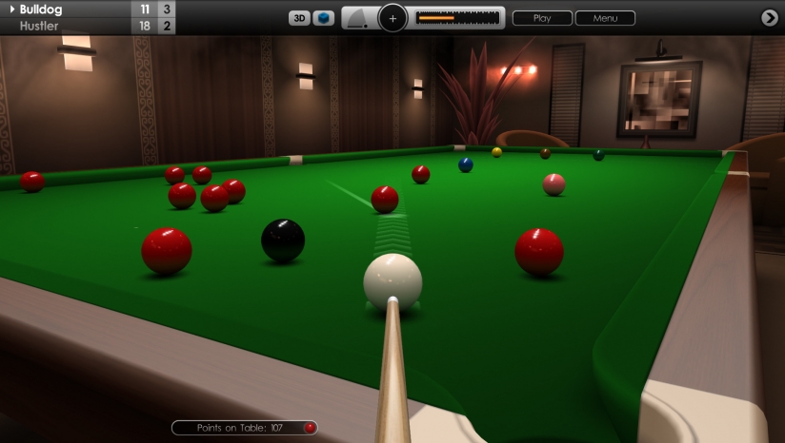Click the blue ball near the centre
The height and width of the screenshot is (443, 785).
point(466,164)
